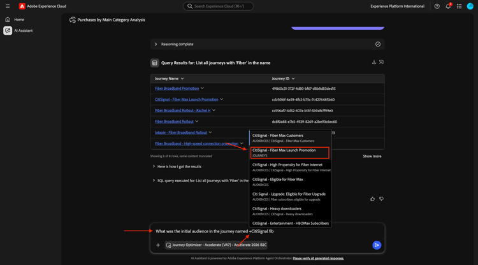Open CitiSignal - Fiber Max Launch Promotion table link
Screen dimensions: 478x265
pos(187,99)
